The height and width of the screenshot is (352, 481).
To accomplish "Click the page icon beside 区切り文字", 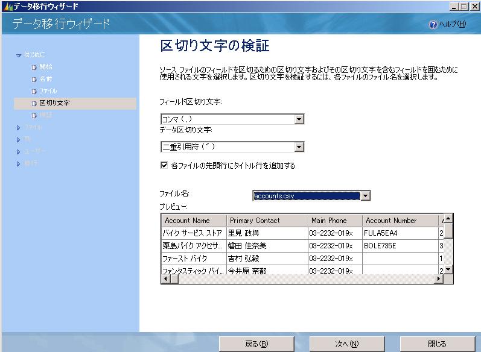I will [34, 103].
